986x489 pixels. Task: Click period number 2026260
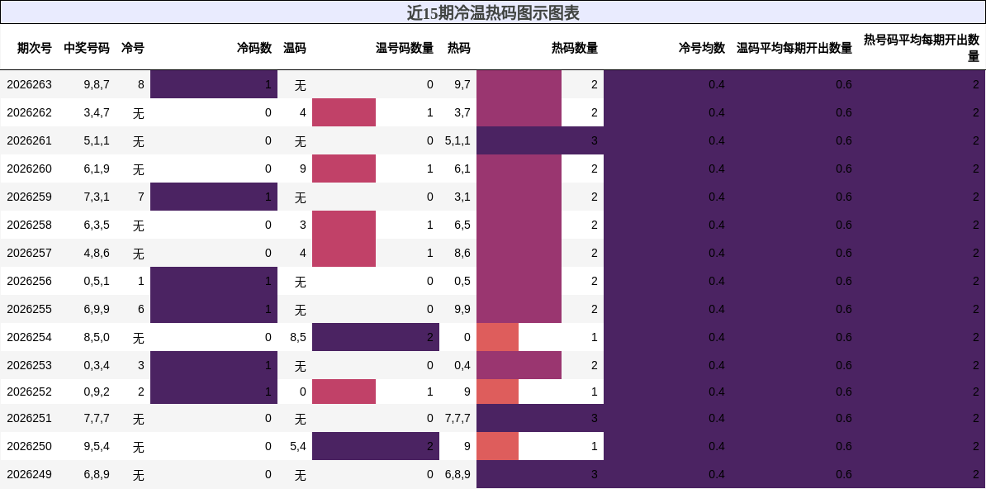coord(30,169)
